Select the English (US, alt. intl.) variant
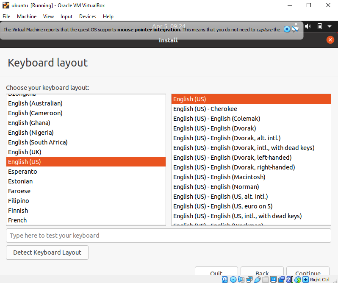The height and width of the screenshot is (283, 338). pos(251,197)
